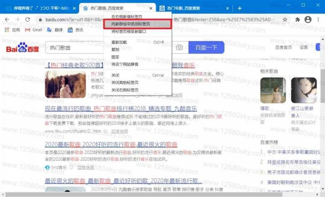Open the 爱江山更爱美人 song thumbnail
This screenshot has width=325, height=197.
pyautogui.click(x=304, y=91)
